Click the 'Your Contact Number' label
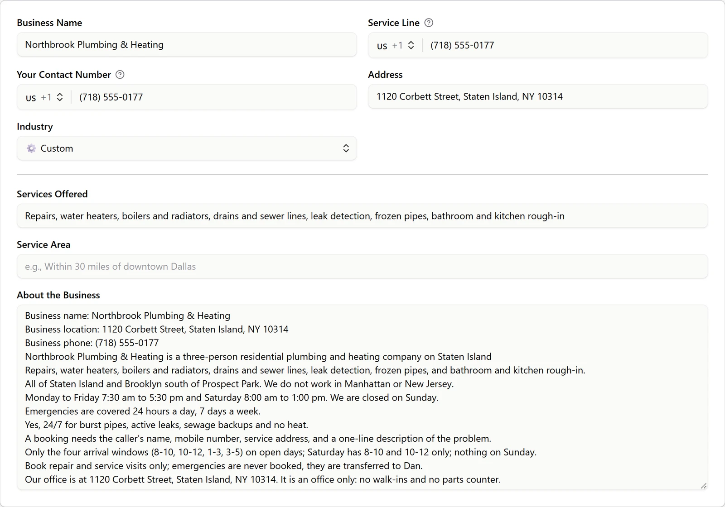The width and height of the screenshot is (725, 507). coord(64,75)
